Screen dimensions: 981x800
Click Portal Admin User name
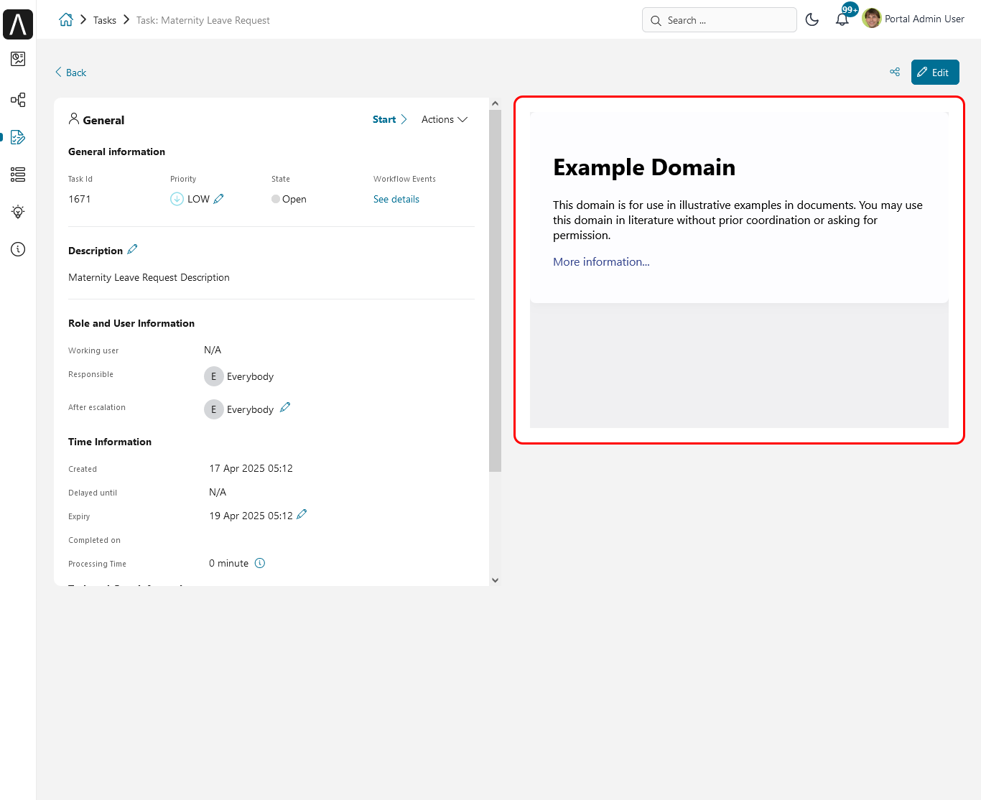(x=924, y=19)
